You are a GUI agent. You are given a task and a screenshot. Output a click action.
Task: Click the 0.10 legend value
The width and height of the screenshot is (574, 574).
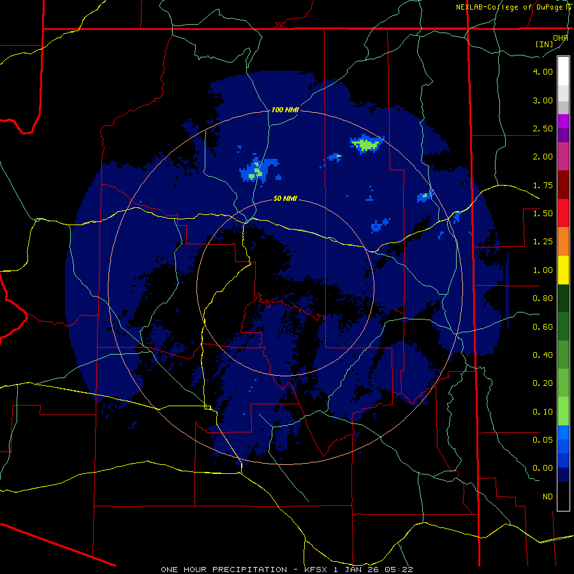543,412
